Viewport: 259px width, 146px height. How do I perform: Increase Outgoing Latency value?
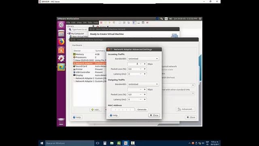pyautogui.click(x=145, y=99)
